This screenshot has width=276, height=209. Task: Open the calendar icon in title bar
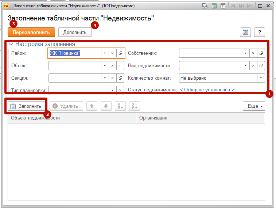[x=222, y=6]
